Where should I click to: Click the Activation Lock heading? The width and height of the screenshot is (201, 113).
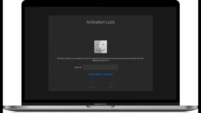click(x=100, y=22)
